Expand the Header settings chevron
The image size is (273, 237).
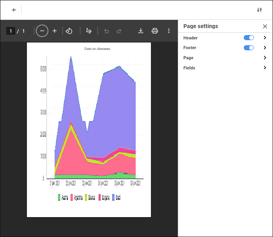[x=265, y=38]
